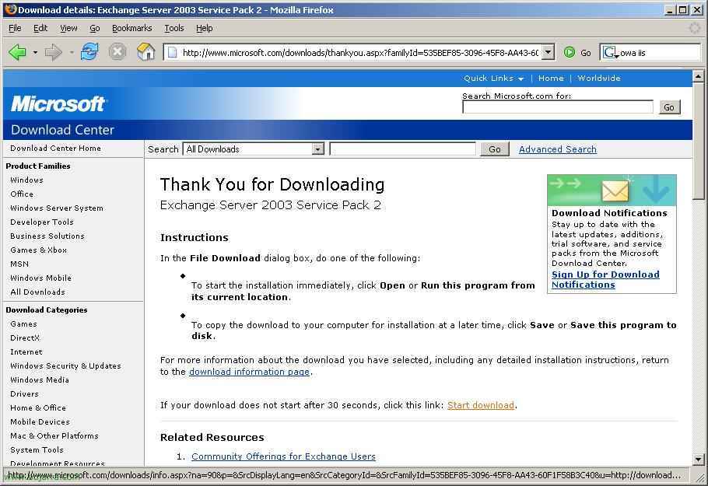
Task: Open the download information page link
Action: [x=249, y=372]
